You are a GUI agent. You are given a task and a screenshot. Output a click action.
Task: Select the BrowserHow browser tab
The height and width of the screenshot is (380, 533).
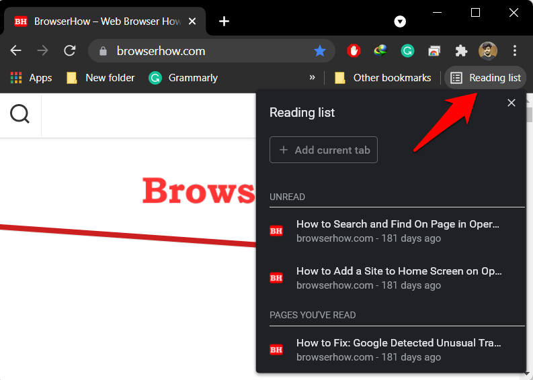click(105, 21)
